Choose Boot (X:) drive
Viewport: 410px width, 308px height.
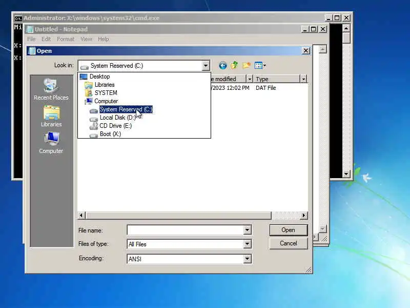(110, 134)
